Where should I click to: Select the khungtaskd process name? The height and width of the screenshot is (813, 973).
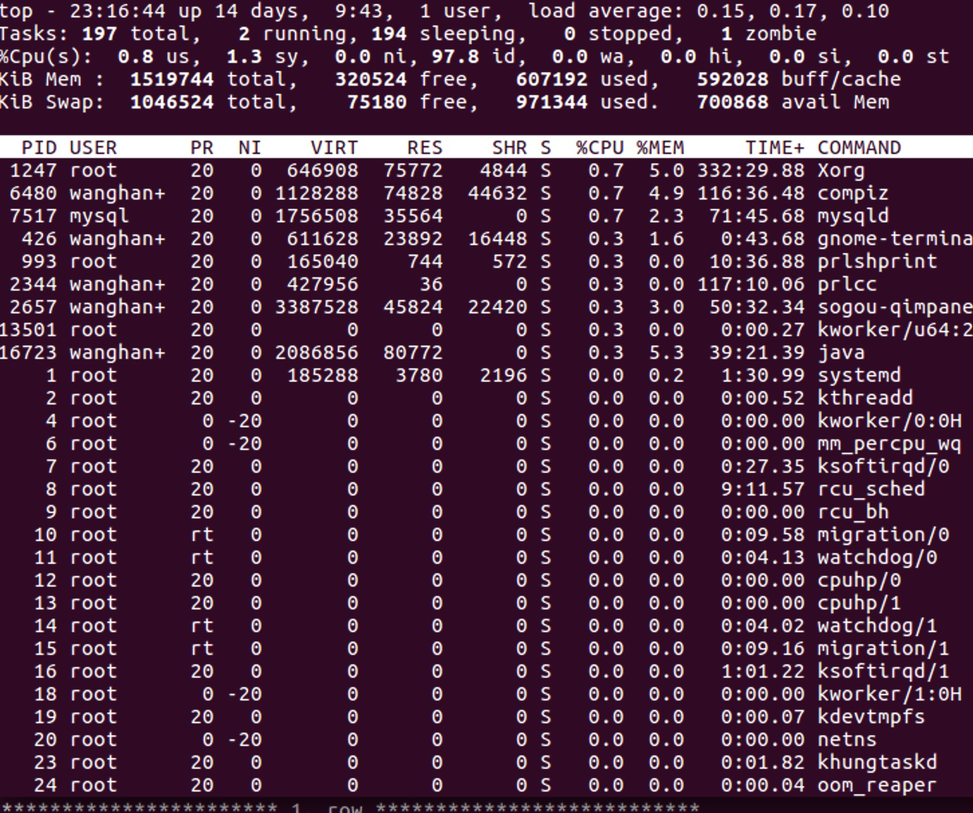pyautogui.click(x=877, y=763)
